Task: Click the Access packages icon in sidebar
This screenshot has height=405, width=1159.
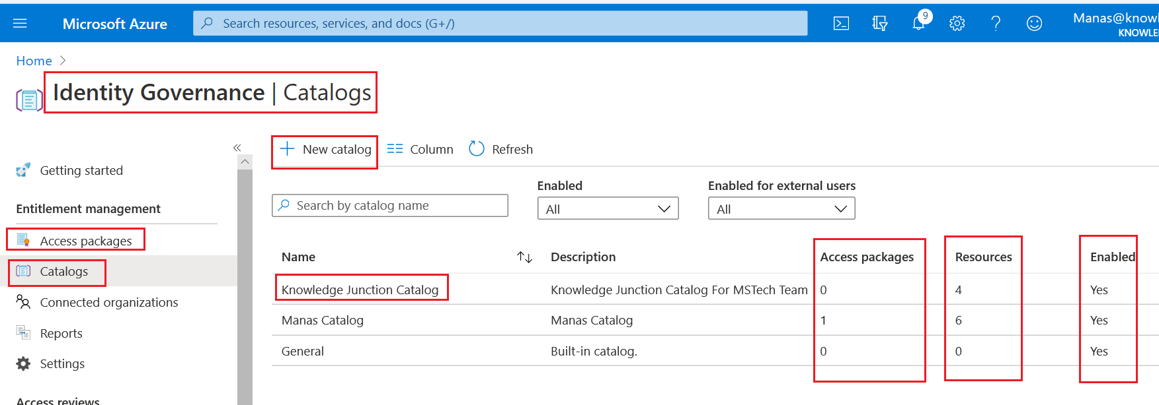Action: coord(23,240)
